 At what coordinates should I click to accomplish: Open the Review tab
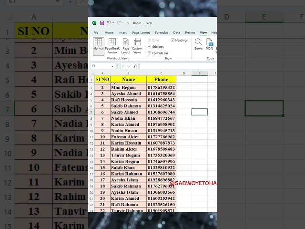[x=190, y=32]
